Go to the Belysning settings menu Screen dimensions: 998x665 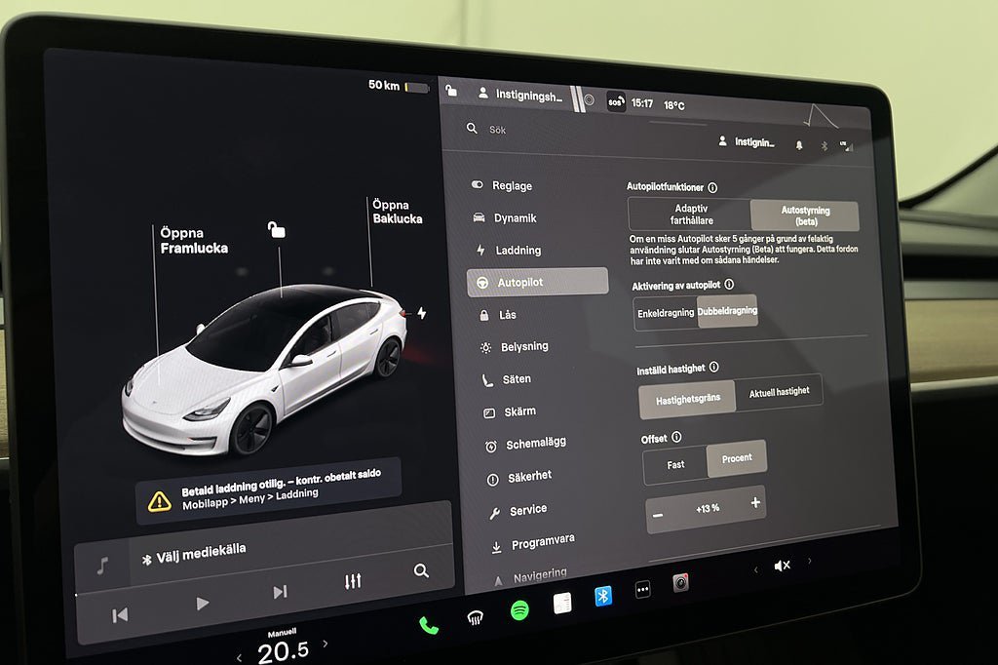tap(524, 346)
